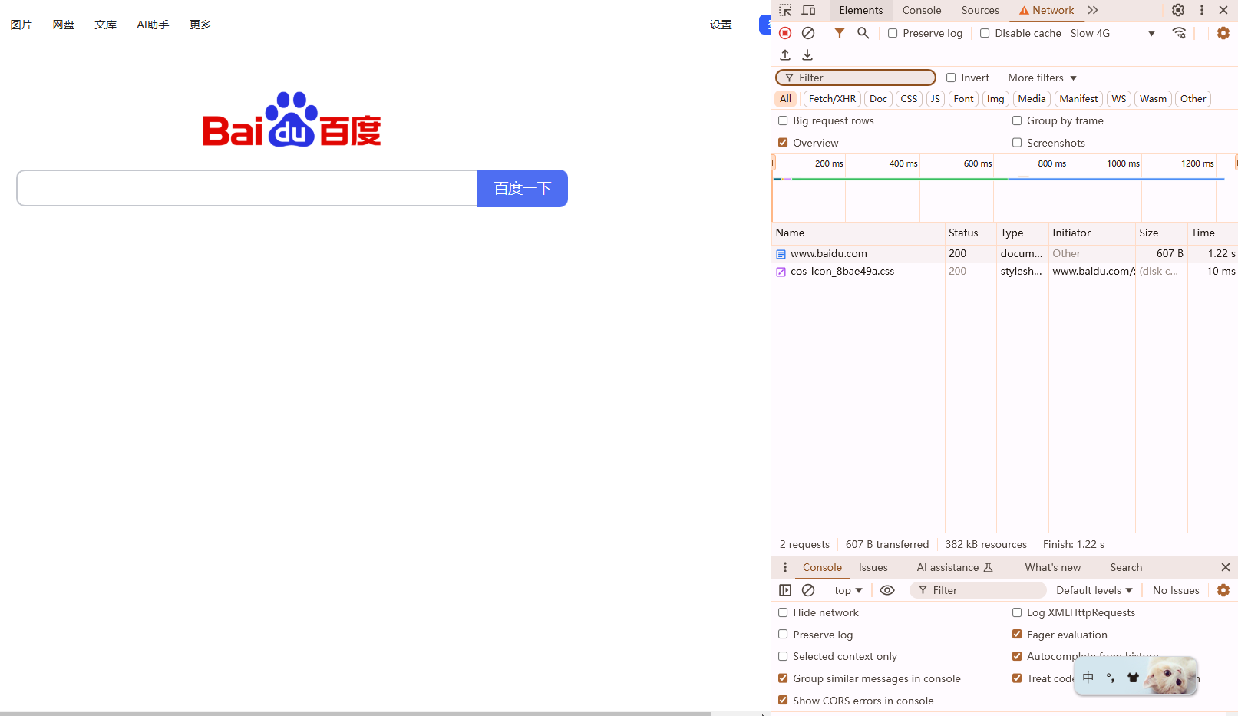Click the Baidu logo
Screen dimensions: 1238x716
(x=292, y=120)
